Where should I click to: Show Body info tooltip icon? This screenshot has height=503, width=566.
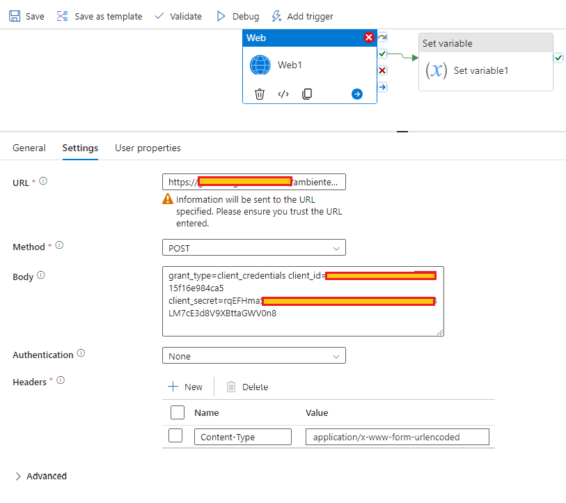pyautogui.click(x=41, y=275)
